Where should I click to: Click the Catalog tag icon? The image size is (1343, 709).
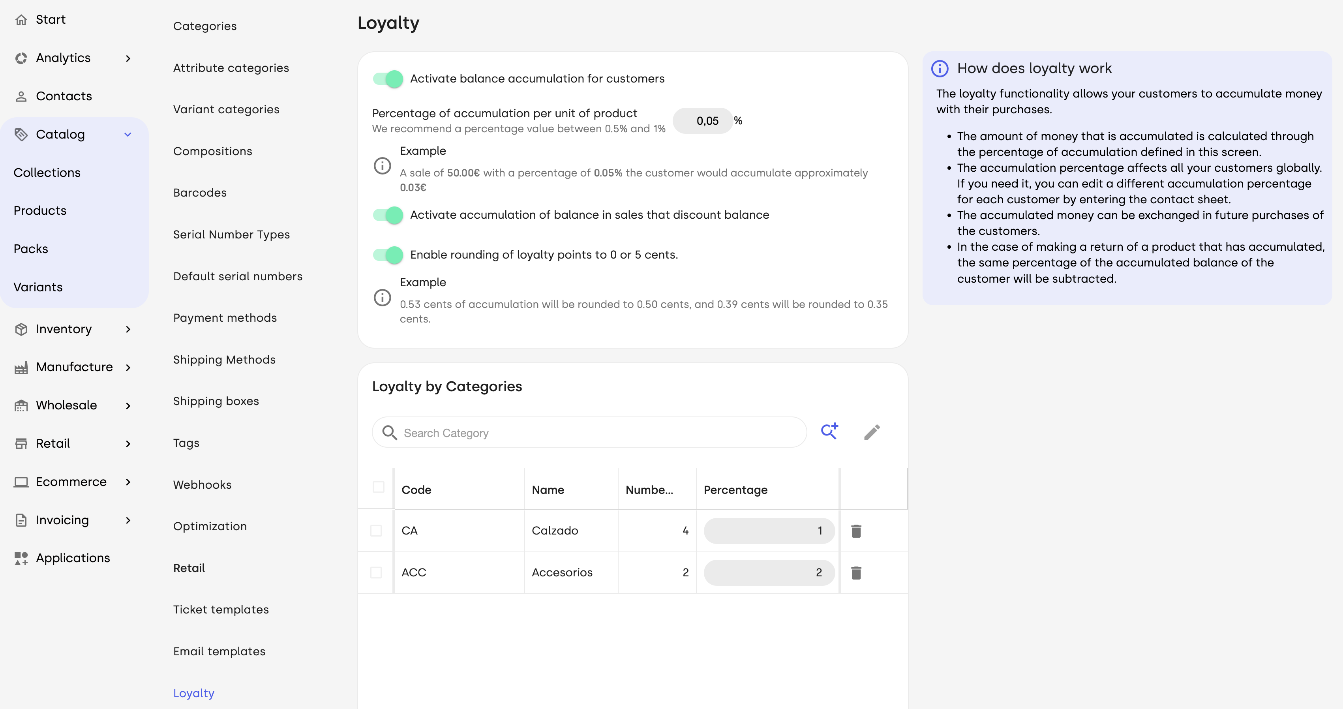point(21,135)
